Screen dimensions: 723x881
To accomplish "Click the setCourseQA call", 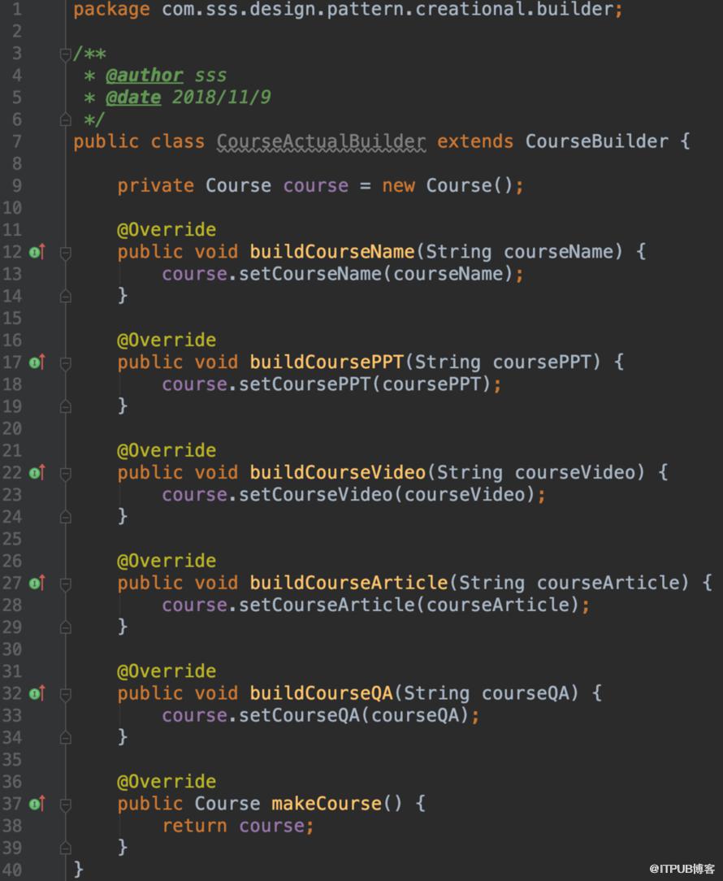I will tap(300, 716).
